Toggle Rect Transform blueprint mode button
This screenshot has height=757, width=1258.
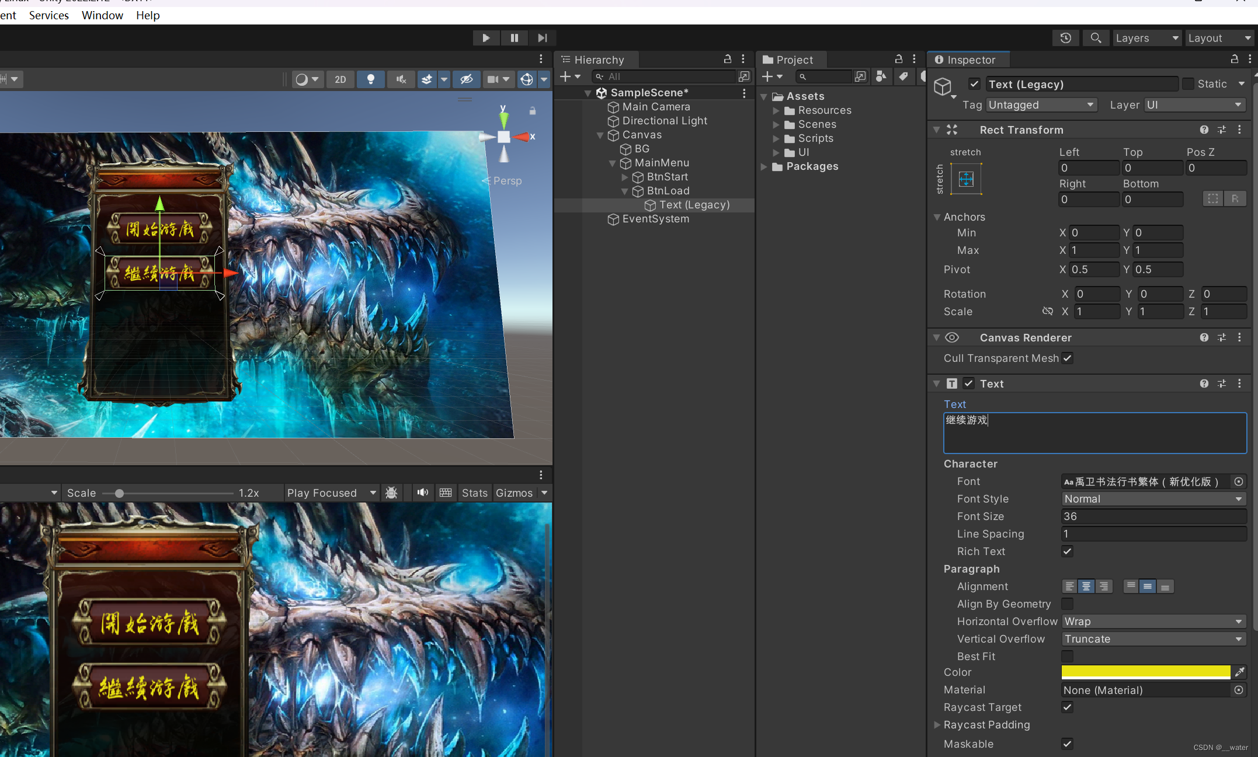(1213, 199)
